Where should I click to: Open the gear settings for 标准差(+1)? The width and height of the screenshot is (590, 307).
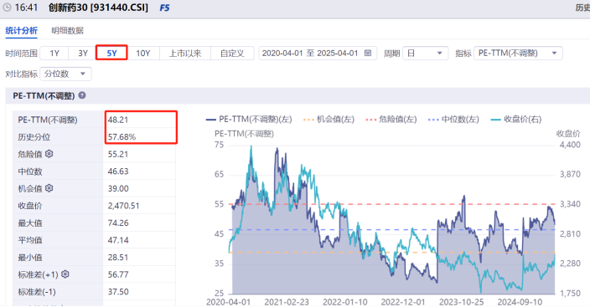(x=65, y=274)
